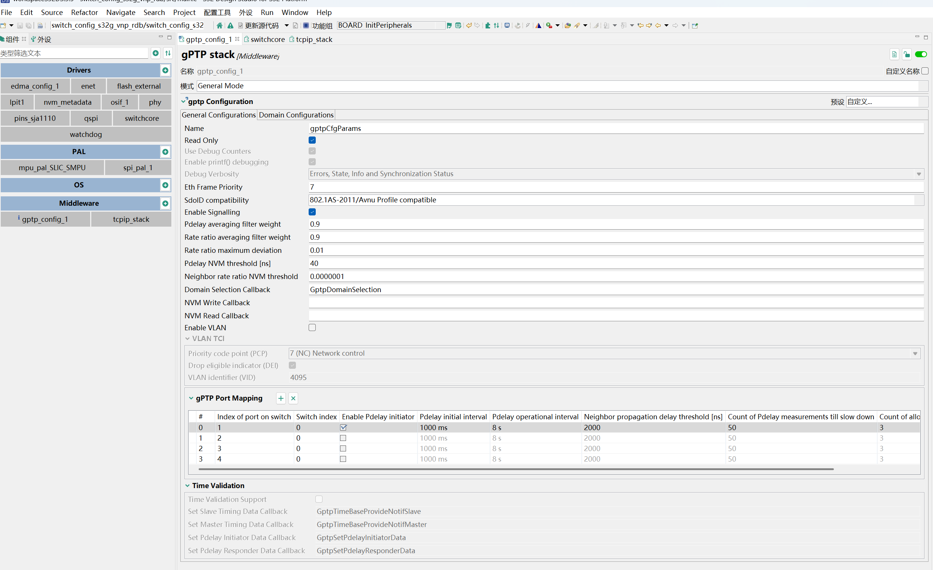Add a new Drivers component

[165, 70]
